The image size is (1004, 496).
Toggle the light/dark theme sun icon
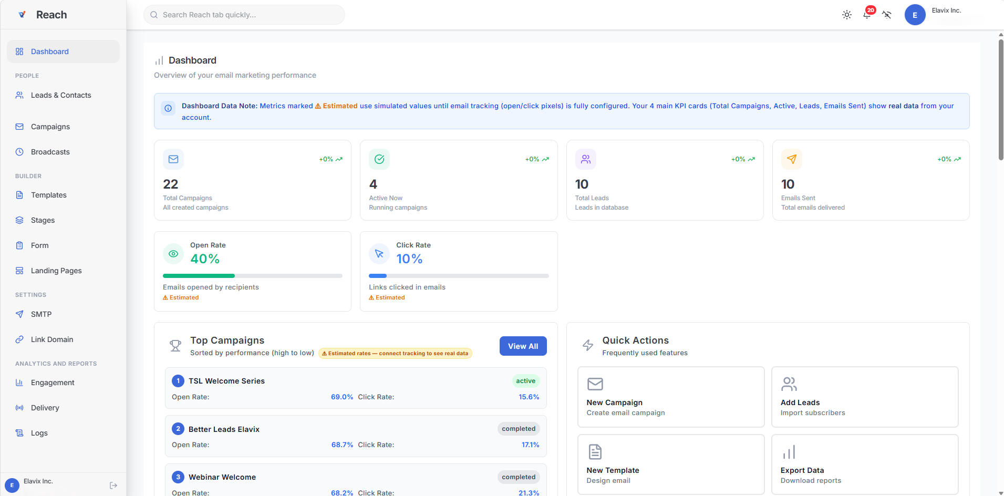[x=847, y=15]
